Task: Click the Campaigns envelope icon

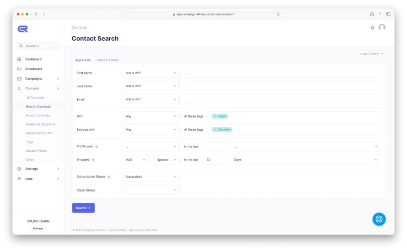Action: tap(19, 79)
